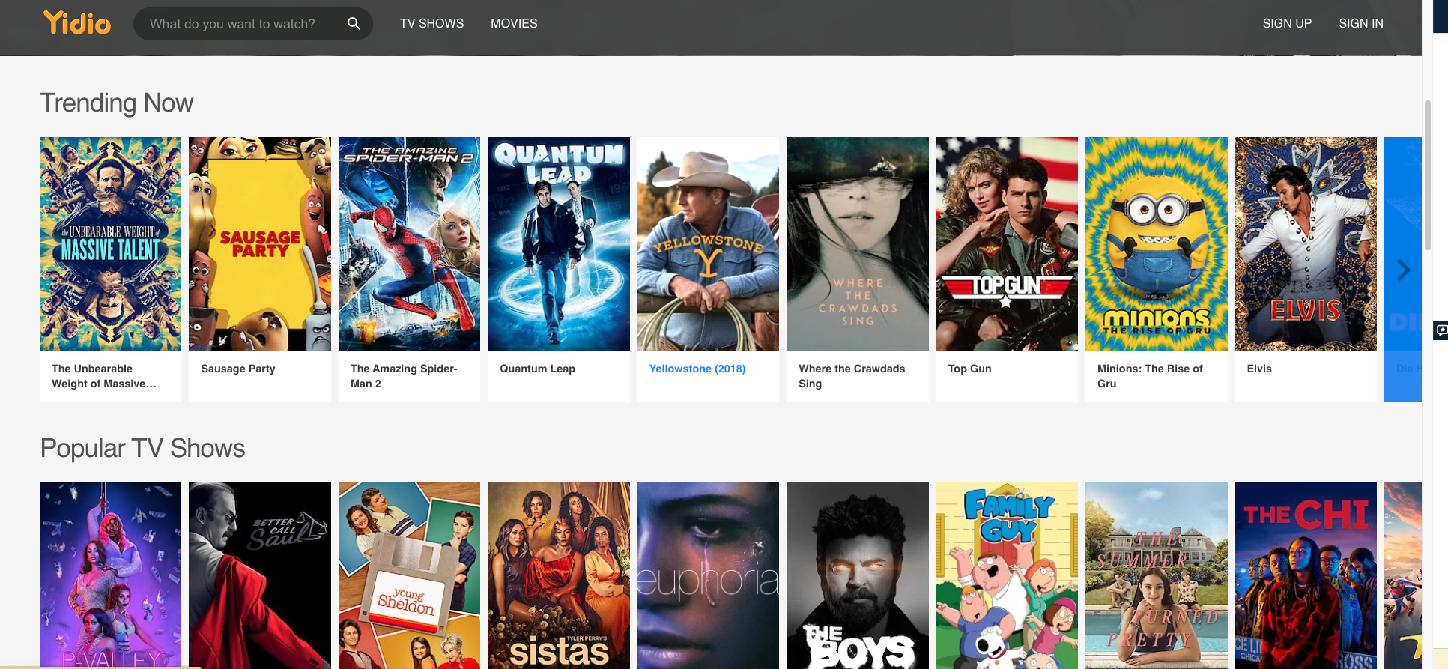Open The Chi show poster
The width and height of the screenshot is (1448, 669).
[x=1306, y=575]
